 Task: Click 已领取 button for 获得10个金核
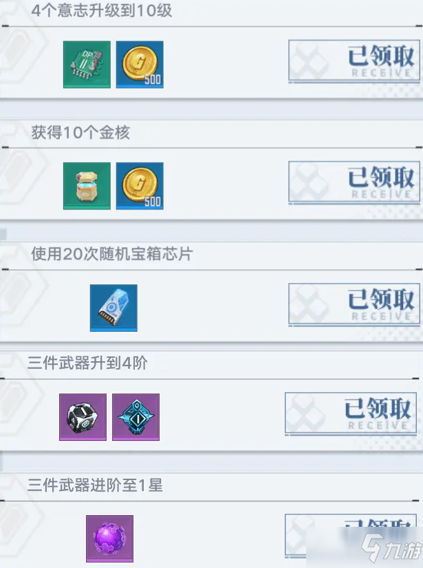point(354,182)
